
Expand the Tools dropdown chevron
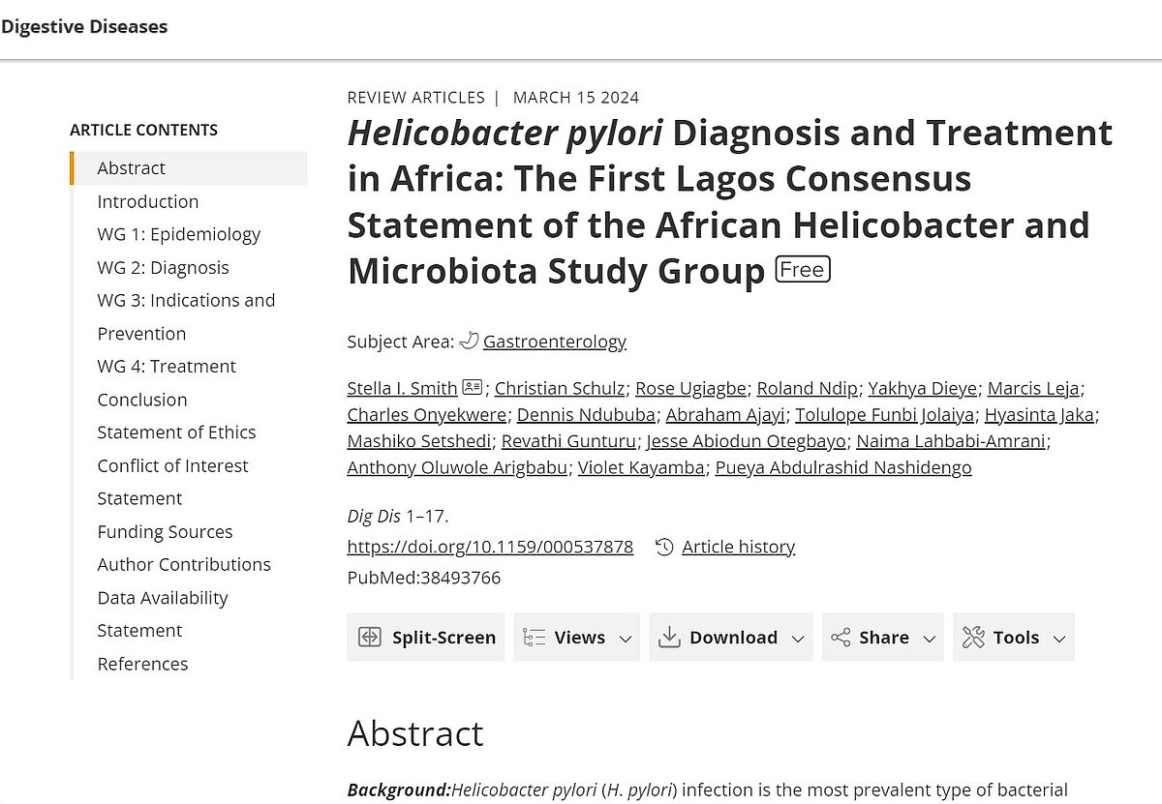[1059, 639]
